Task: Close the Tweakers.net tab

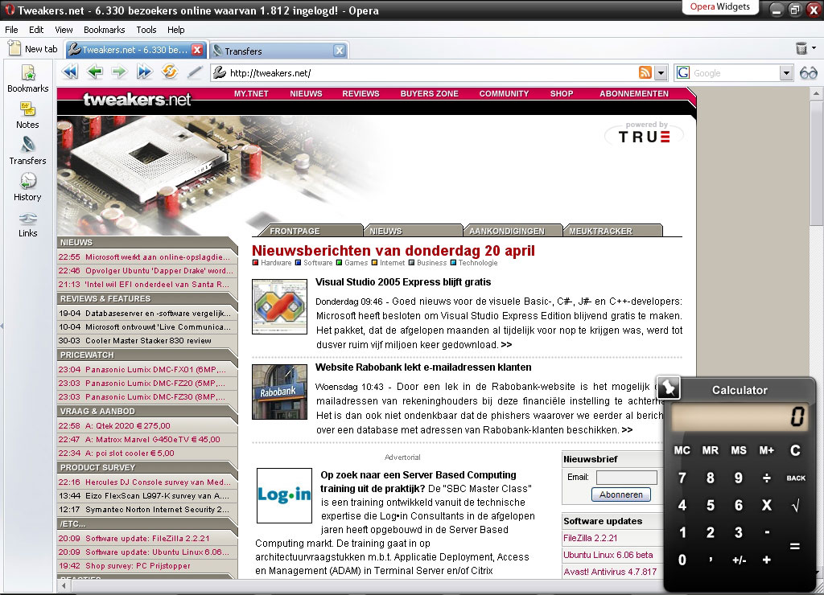Action: click(197, 50)
